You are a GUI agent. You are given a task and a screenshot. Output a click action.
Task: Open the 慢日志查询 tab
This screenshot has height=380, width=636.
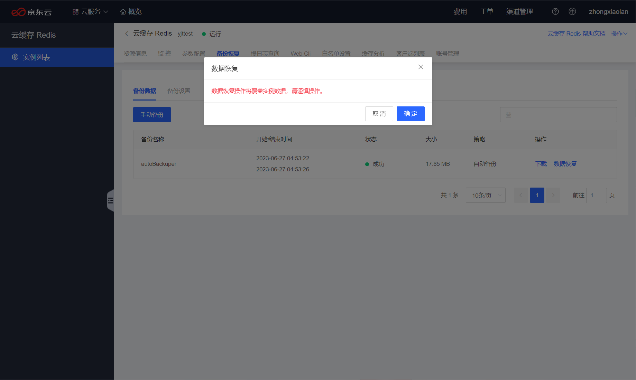[265, 54]
